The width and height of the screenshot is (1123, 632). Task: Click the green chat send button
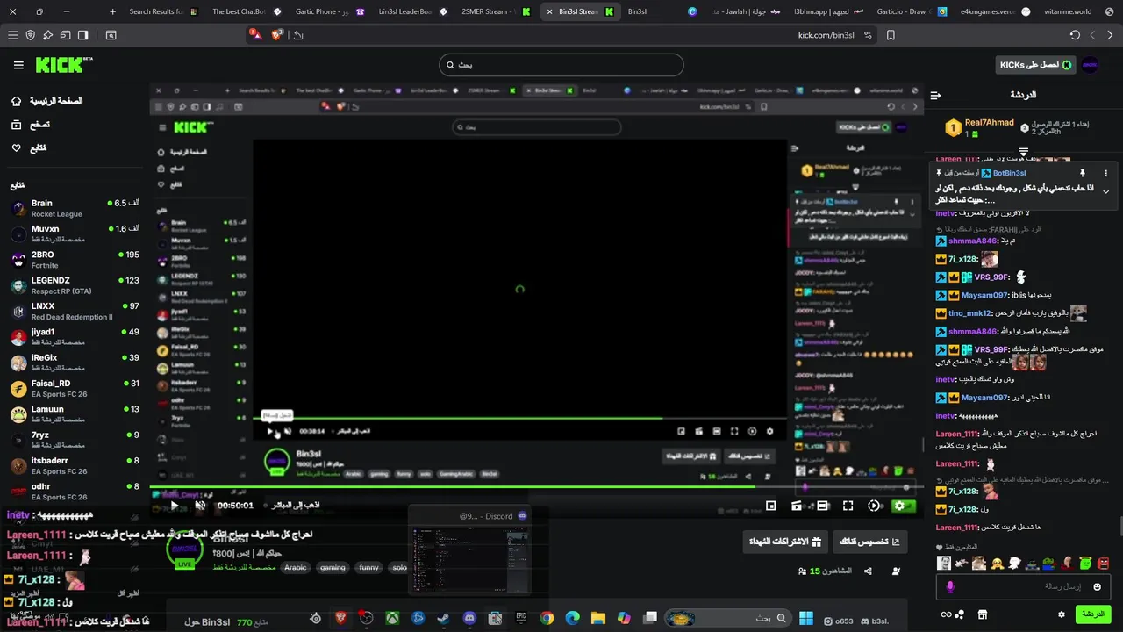point(1093,614)
